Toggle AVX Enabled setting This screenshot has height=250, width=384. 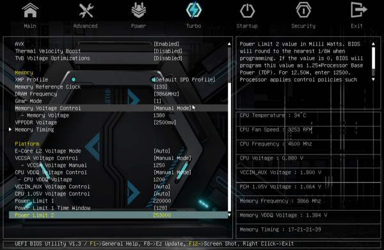point(166,44)
